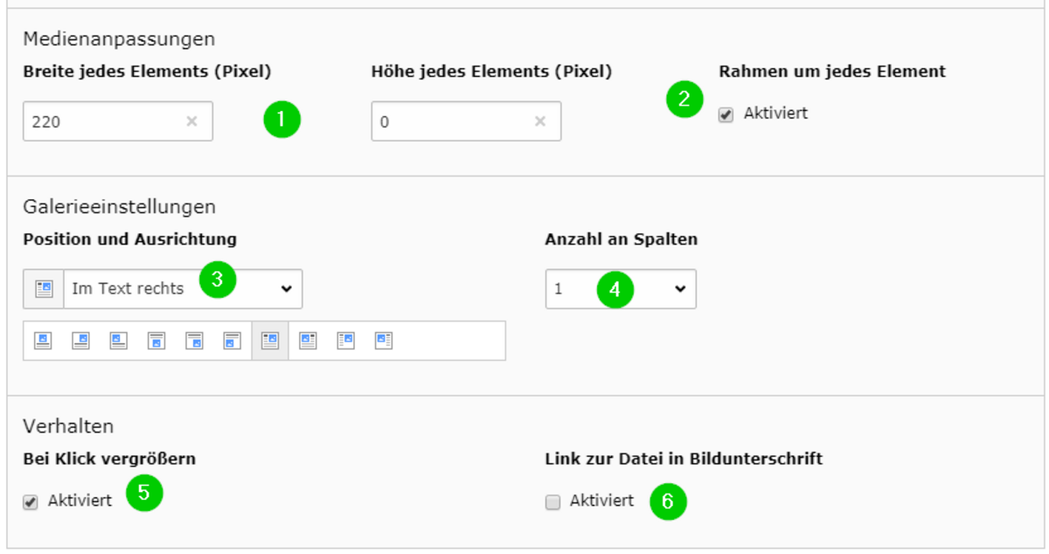Clear the Breite jedes Elements value

point(191,121)
